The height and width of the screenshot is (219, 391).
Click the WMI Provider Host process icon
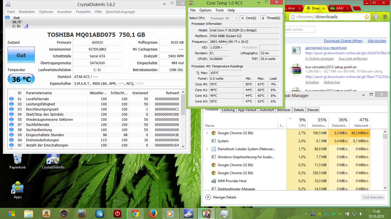pos(213,181)
